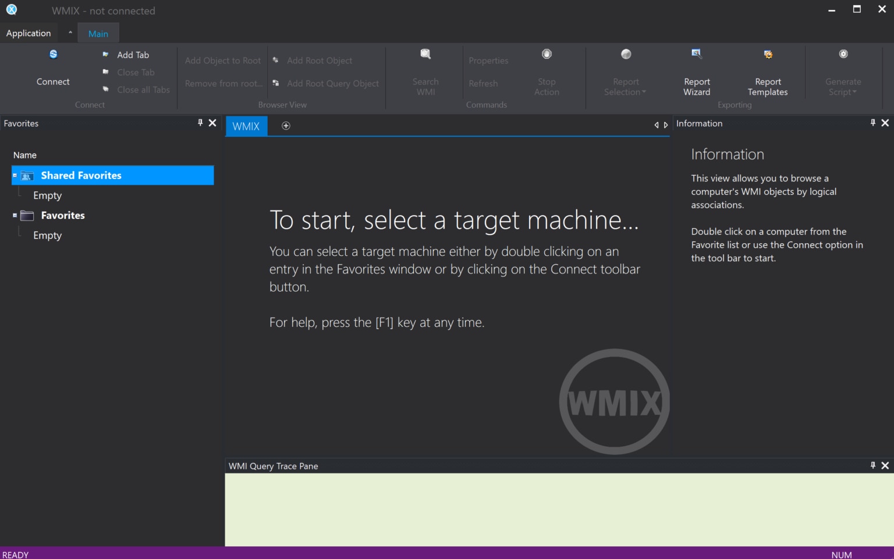Open the Application menu
Viewport: 894px width, 559px height.
(29, 33)
